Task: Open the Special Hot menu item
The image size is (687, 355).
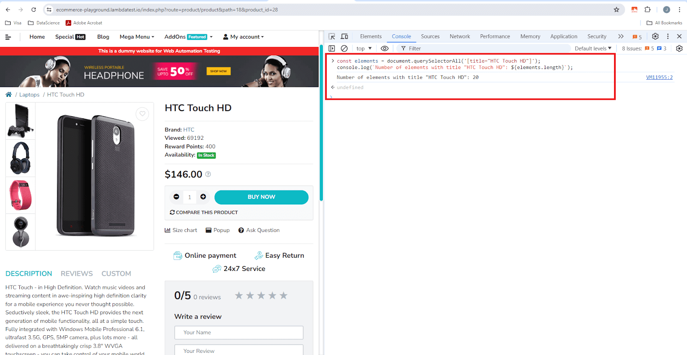Action: [70, 37]
